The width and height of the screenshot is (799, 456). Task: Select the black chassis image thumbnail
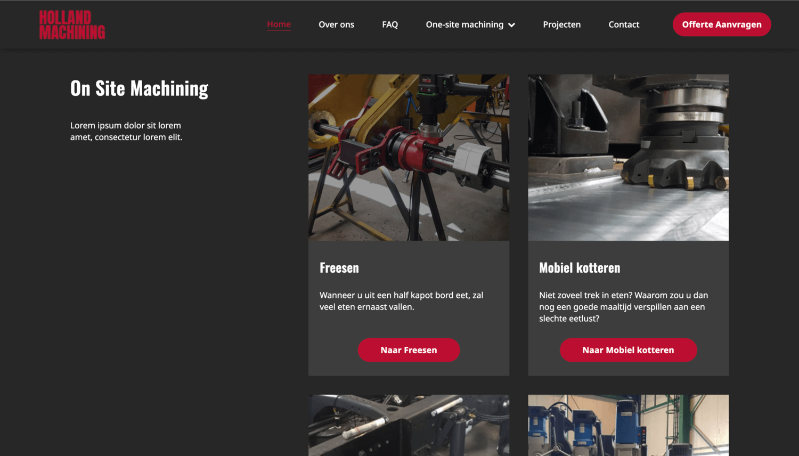(409, 425)
